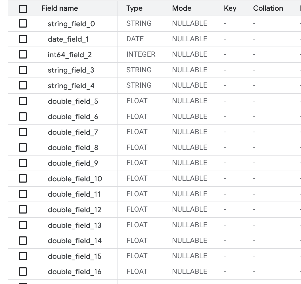Click the double_field_12 field name
The height and width of the screenshot is (284, 301).
point(74,210)
